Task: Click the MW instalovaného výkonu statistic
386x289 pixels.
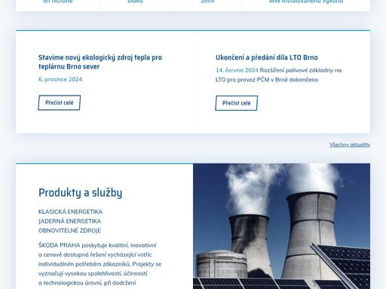Action: (x=306, y=2)
